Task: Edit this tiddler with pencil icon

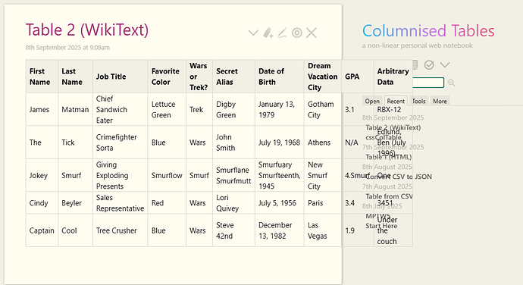Action: click(283, 33)
